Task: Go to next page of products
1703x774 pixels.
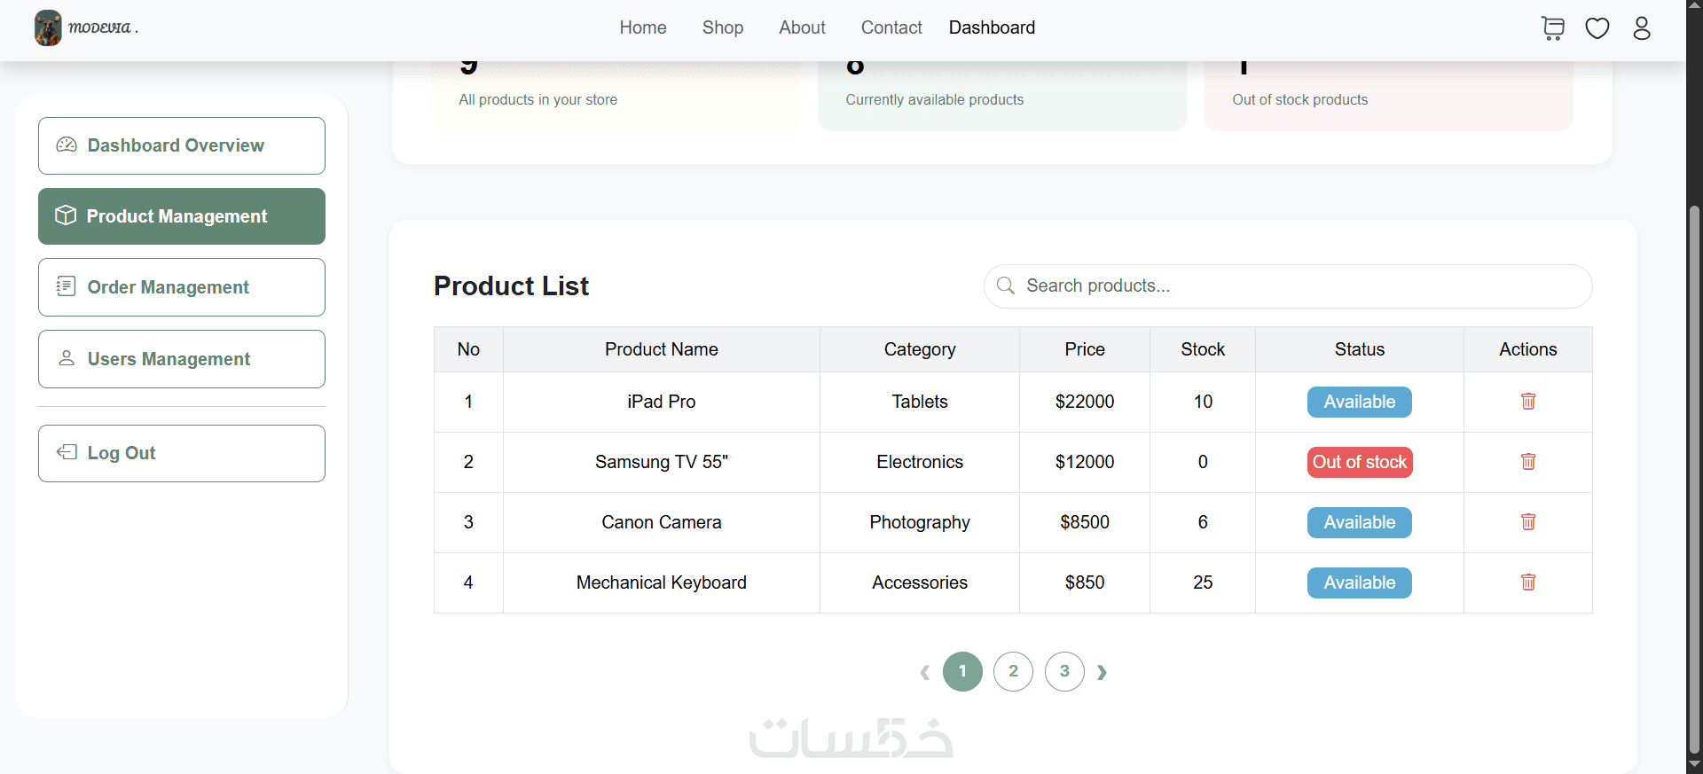Action: click(1102, 672)
